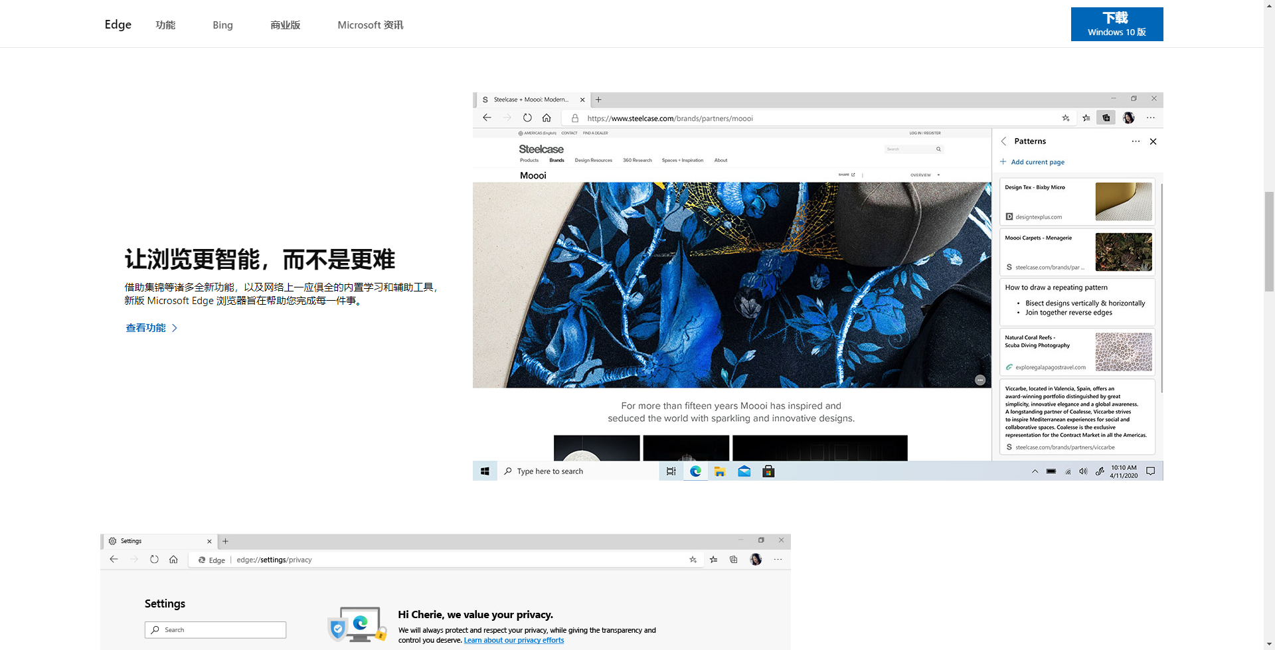Go back from the Patterns collection
1275x650 pixels.
(1004, 141)
